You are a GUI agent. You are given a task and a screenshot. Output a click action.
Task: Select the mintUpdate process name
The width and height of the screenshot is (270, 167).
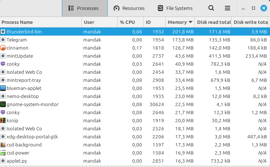coord(20,56)
